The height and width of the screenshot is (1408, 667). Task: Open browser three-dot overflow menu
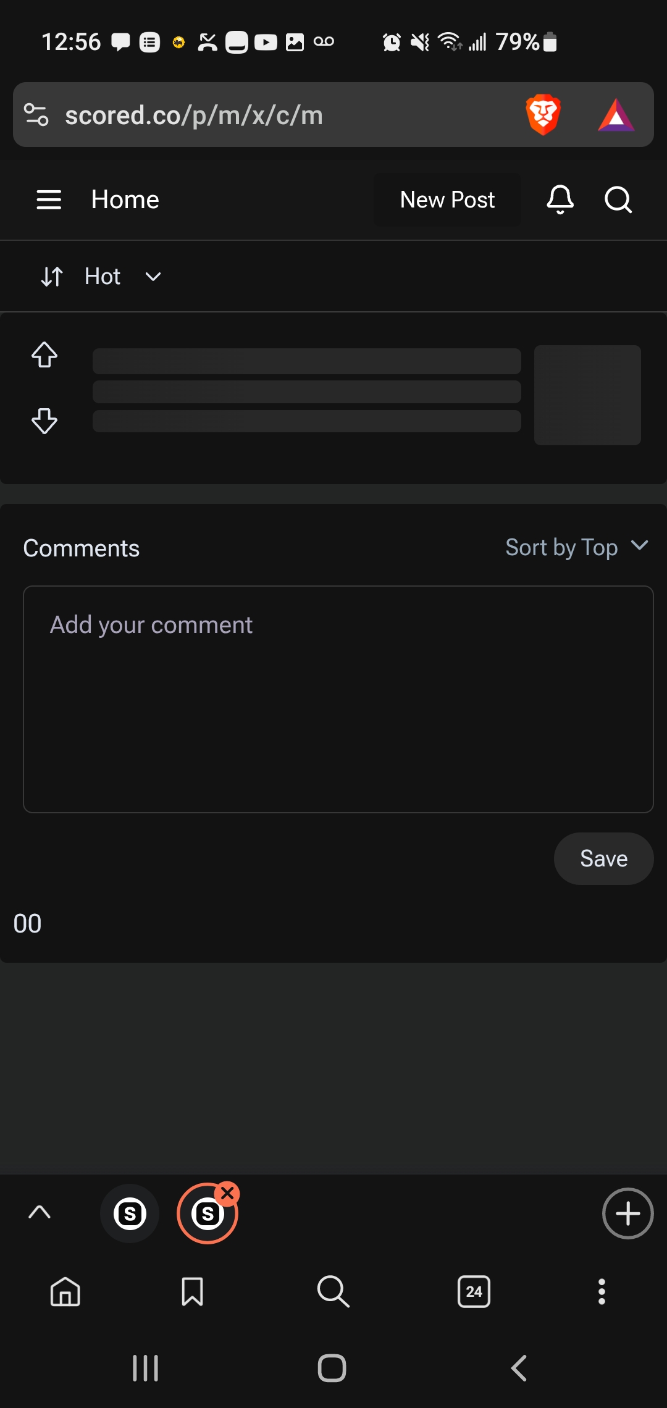point(602,1291)
